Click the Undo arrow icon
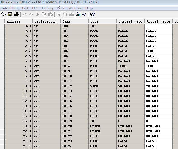178x149 pixels. 25,14
